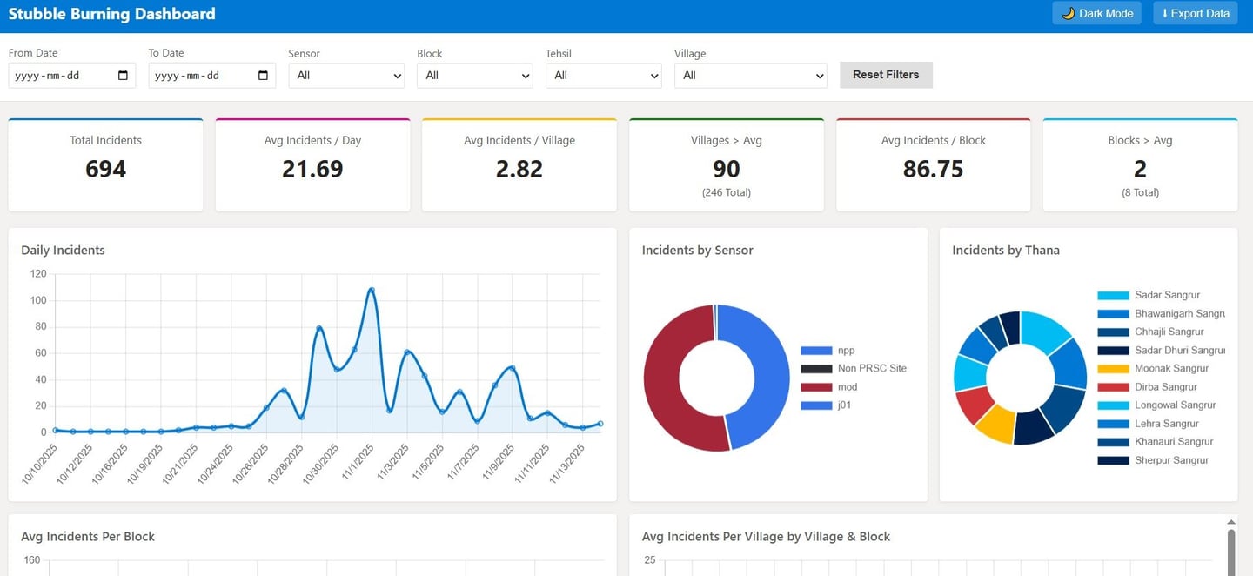Toggle Longowal Sangrur legend entry
The height and width of the screenshot is (576, 1253).
point(1156,405)
